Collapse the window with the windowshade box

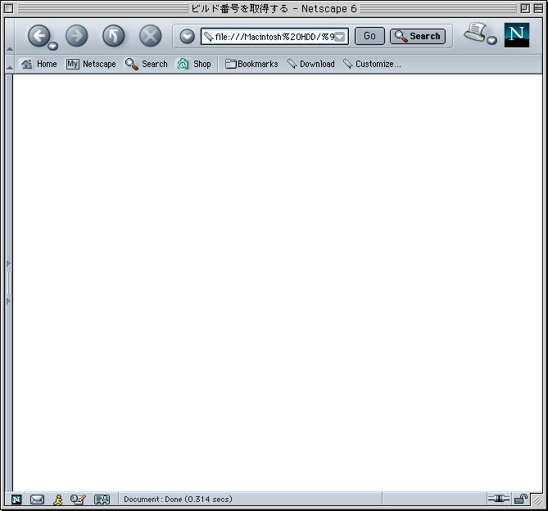(538, 8)
